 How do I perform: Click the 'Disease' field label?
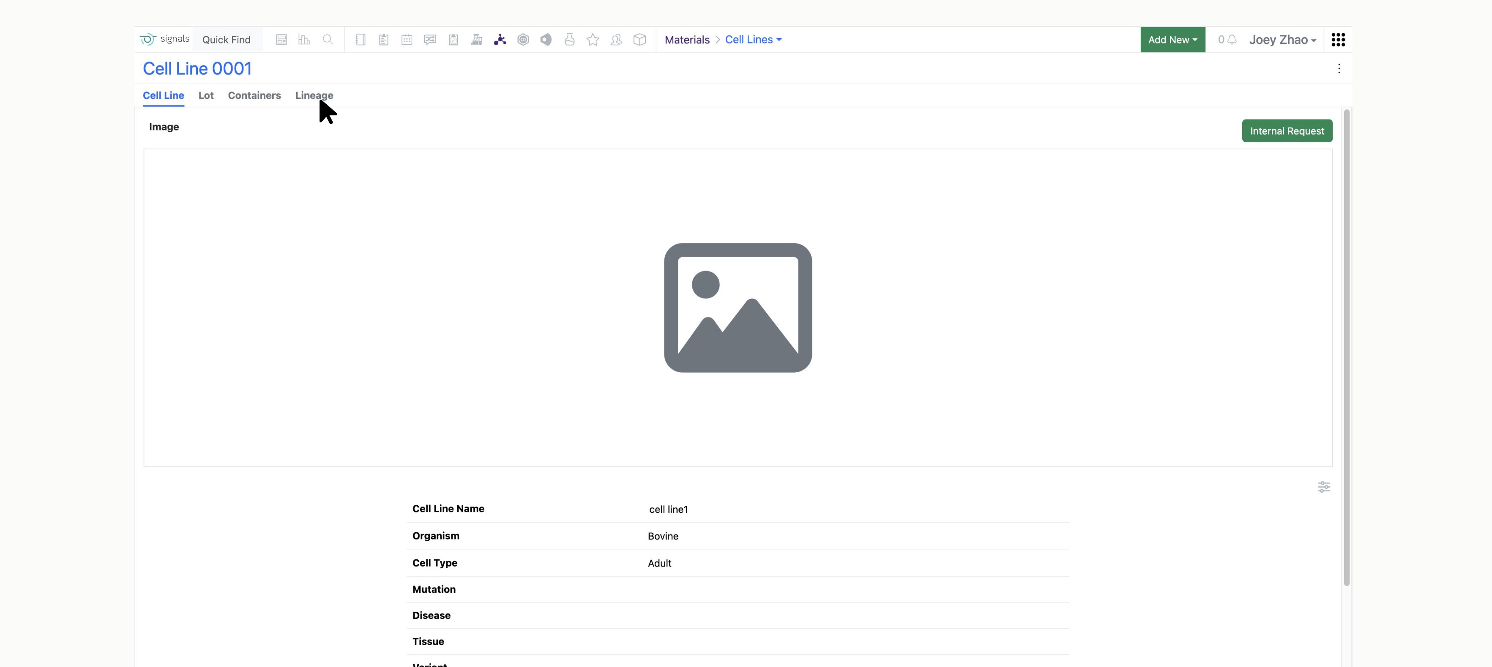click(x=432, y=615)
